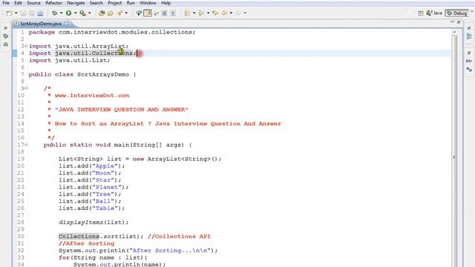
Task: Click the Open Perspective icon
Action: 421,13
